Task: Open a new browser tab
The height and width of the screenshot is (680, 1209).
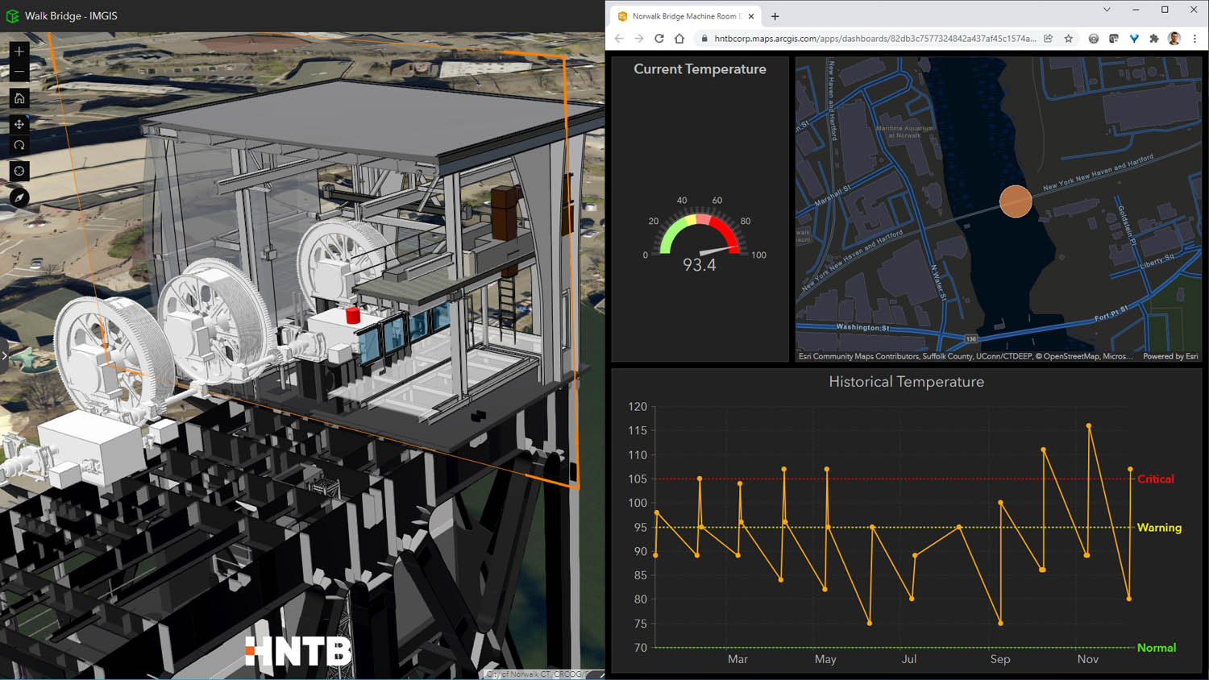Action: (x=775, y=16)
